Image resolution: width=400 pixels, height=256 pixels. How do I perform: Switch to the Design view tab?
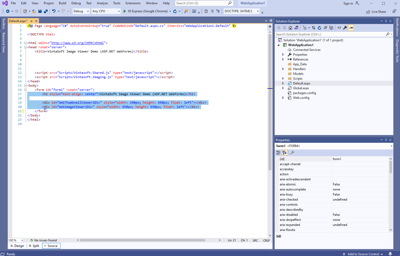tap(17, 246)
